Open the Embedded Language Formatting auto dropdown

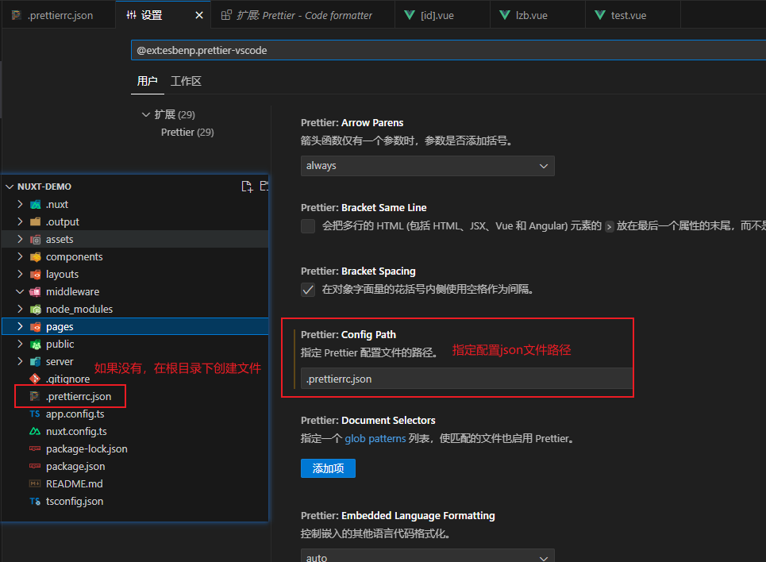(428, 556)
